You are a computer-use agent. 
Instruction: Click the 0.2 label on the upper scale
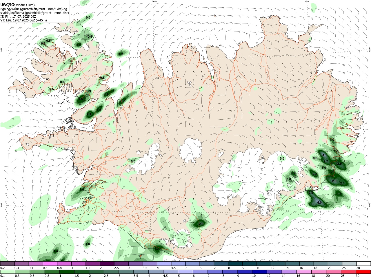[3, 268]
